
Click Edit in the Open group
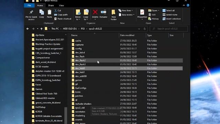(152, 14)
